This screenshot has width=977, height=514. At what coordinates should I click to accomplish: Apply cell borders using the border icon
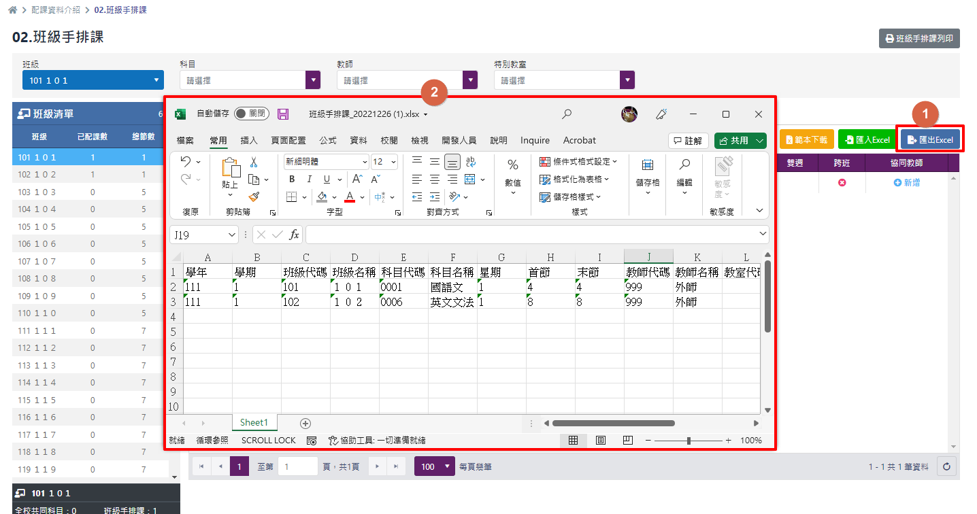pyautogui.click(x=292, y=197)
